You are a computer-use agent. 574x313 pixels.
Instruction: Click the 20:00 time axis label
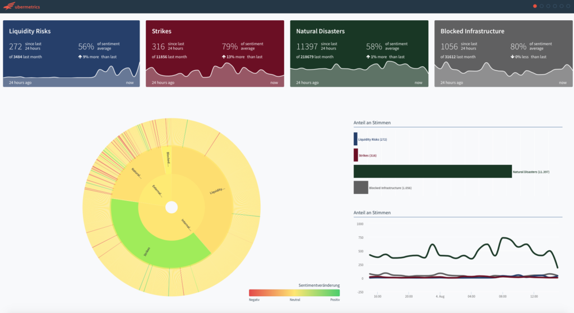tap(409, 296)
